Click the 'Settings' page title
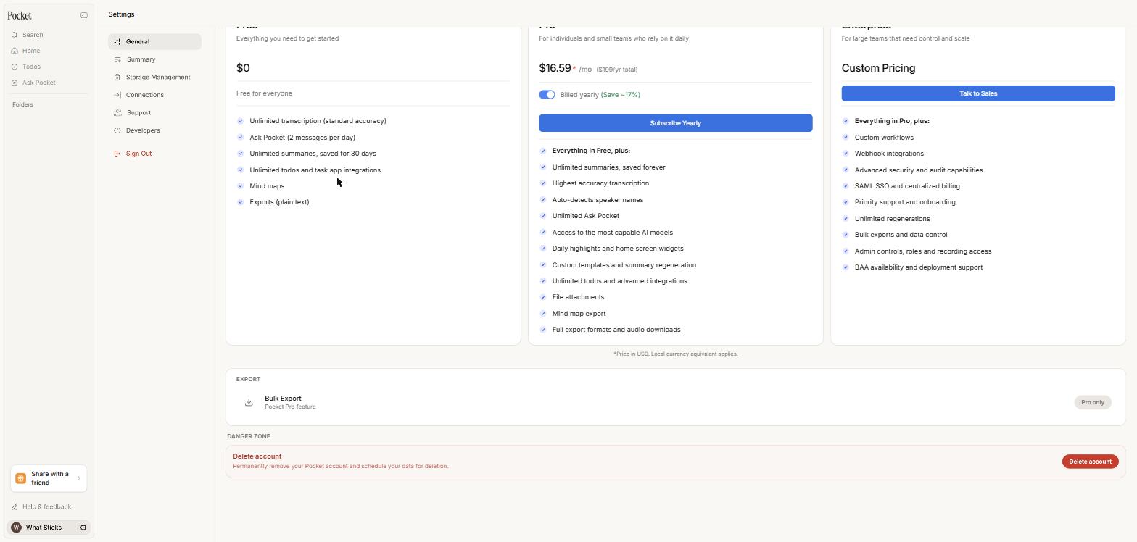The image size is (1137, 542). pos(121,14)
